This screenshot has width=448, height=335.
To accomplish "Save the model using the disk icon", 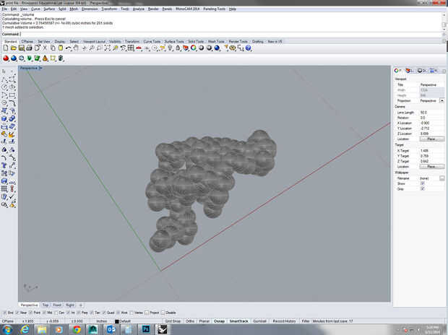I will tap(22, 48).
